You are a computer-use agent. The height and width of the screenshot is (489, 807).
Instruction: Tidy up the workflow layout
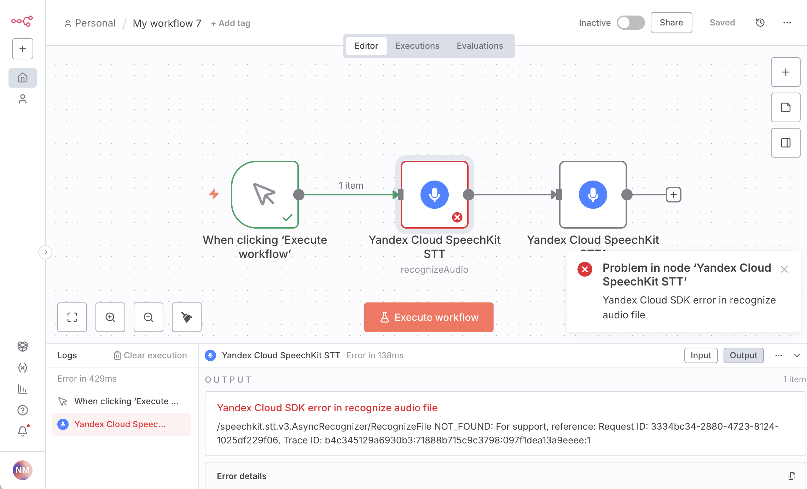tap(186, 317)
